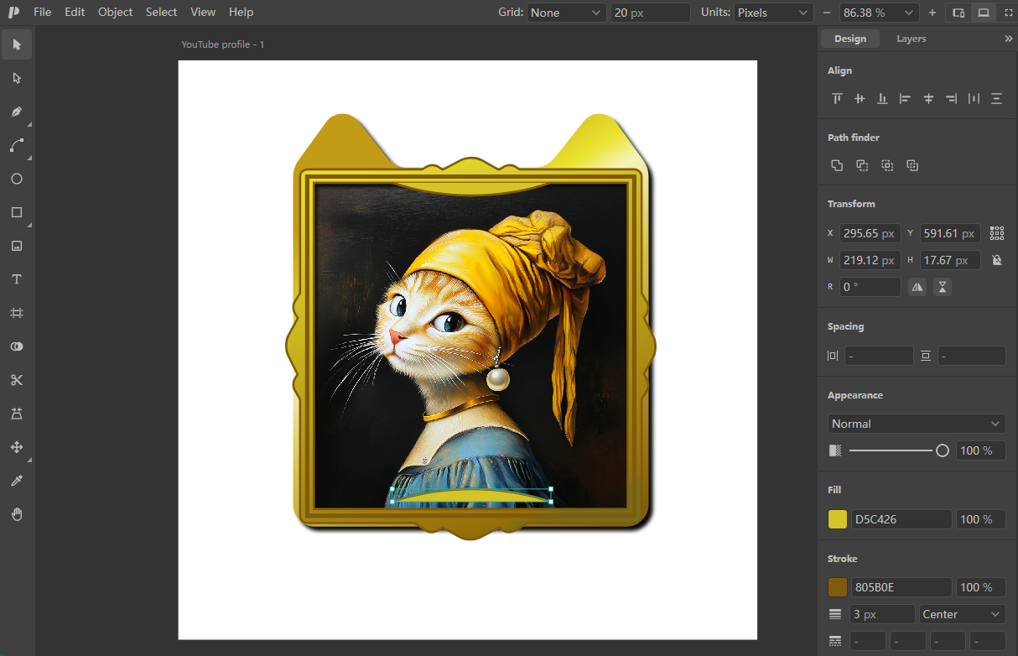
Task: Select the Pen tool
Action: click(17, 112)
